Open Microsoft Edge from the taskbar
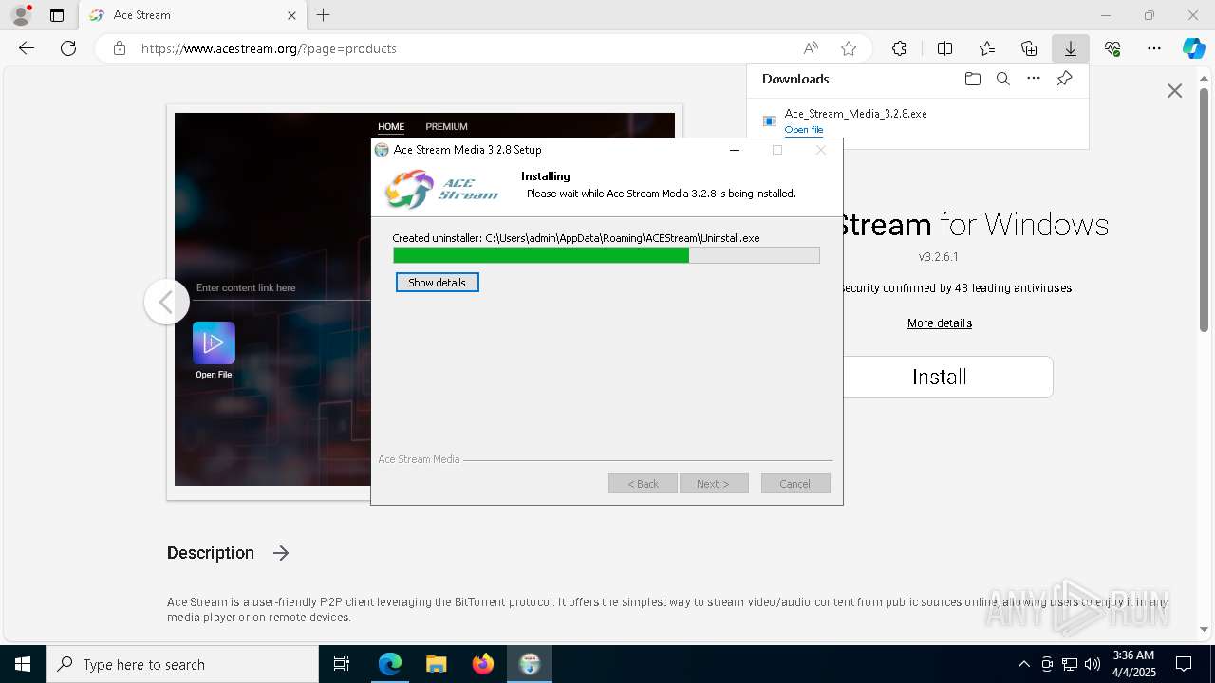The width and height of the screenshot is (1215, 683). point(390,664)
